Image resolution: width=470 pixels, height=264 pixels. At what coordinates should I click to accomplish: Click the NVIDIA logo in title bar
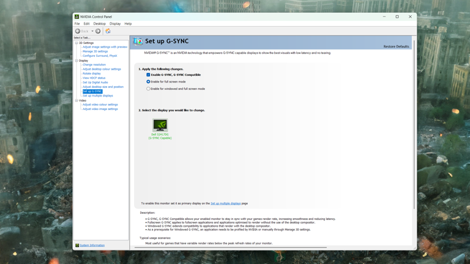76,16
